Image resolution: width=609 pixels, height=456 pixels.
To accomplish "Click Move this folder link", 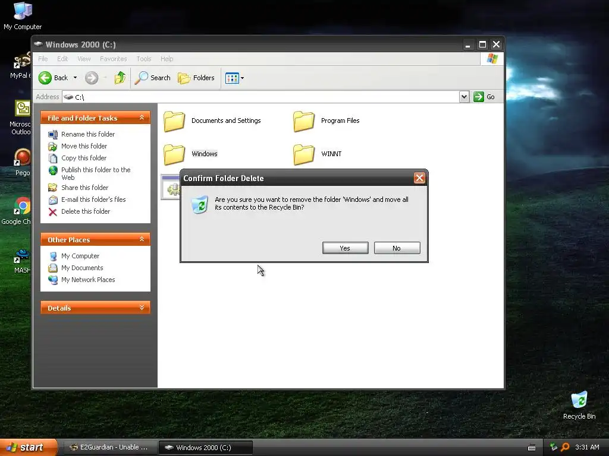I will [84, 146].
